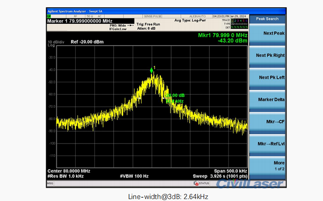
Task: Click the MSG indicator in status bar
Action: coord(50,184)
